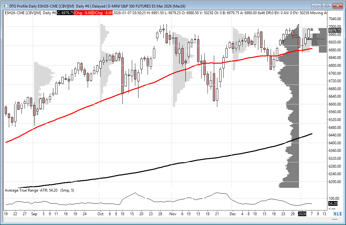346x225 pixels.
Task: Click the Nov label on date axis
Action: 173,214
